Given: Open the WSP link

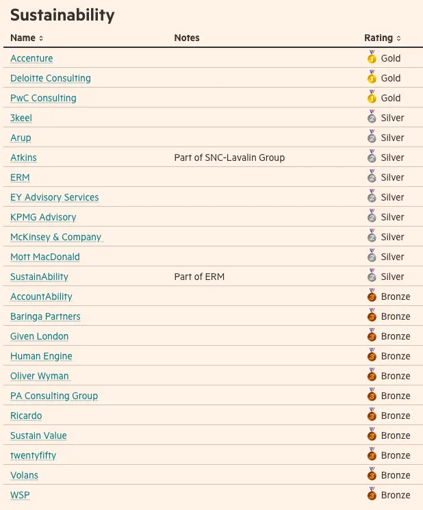Looking at the screenshot, I should click(x=20, y=495).
